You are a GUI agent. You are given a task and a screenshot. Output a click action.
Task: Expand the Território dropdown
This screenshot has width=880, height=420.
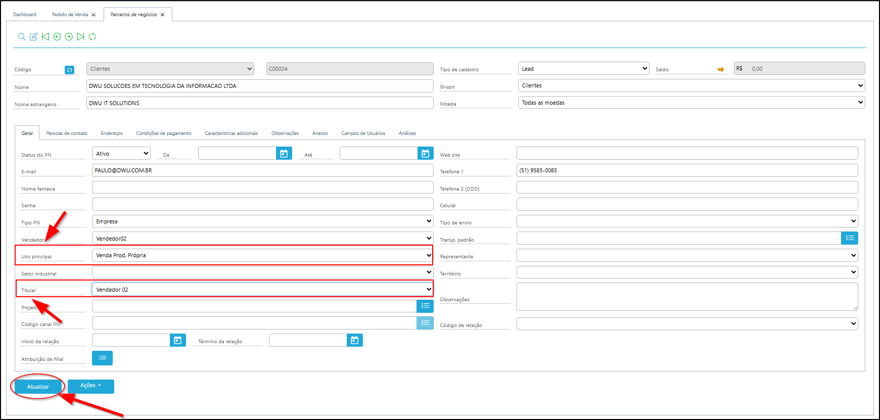[x=687, y=272]
